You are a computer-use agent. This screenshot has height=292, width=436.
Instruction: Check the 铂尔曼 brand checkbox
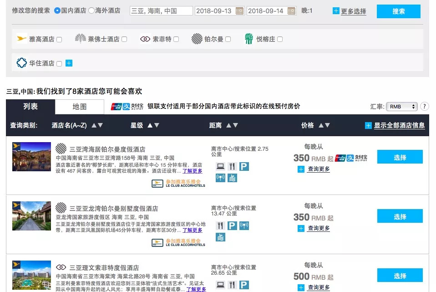click(228, 39)
